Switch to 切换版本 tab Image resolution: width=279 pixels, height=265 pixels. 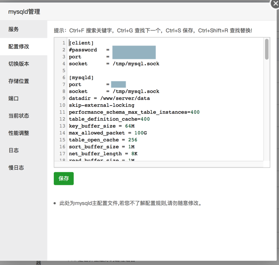coord(23,64)
